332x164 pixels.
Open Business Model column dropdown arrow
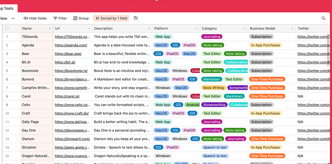point(293,28)
